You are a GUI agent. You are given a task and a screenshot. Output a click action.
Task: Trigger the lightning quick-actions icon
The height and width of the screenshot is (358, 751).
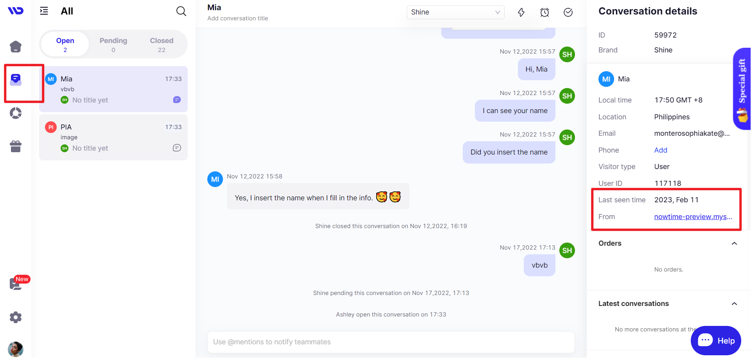tap(521, 12)
